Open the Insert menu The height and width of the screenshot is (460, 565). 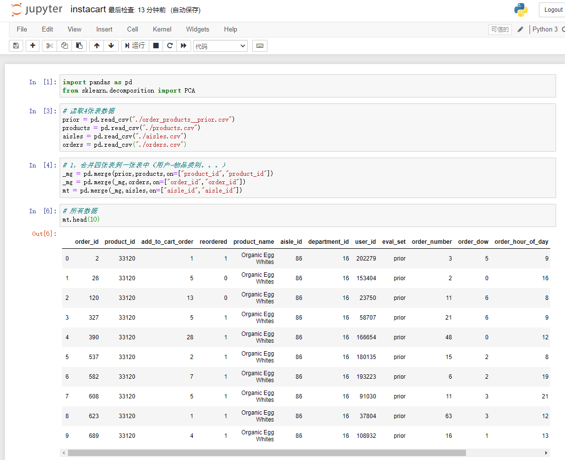click(104, 30)
